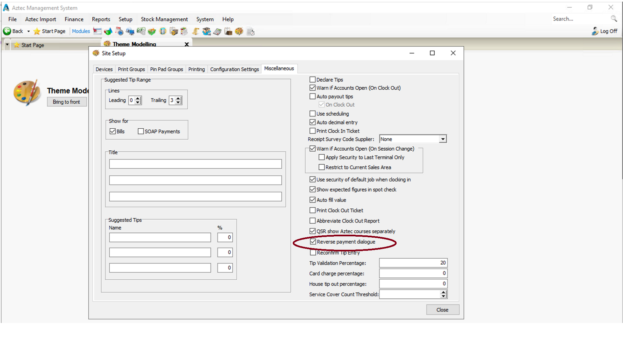Open the green shopping basket module icon
Viewport: 623px width, 364px height.
pyautogui.click(x=151, y=32)
